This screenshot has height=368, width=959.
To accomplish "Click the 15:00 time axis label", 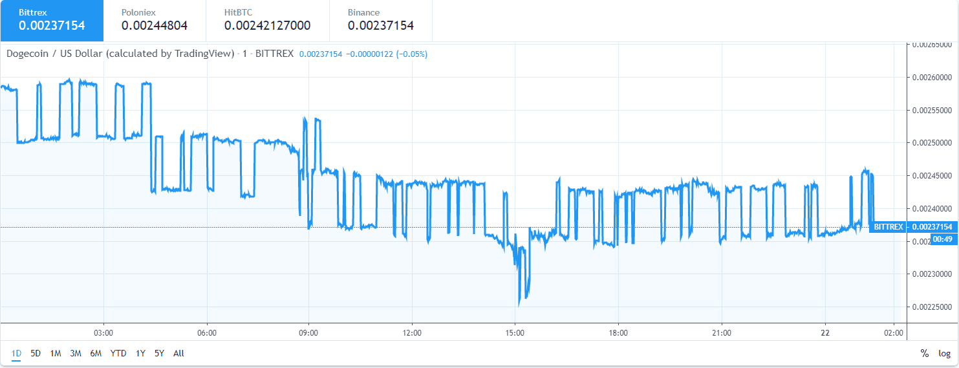I will 515,333.
